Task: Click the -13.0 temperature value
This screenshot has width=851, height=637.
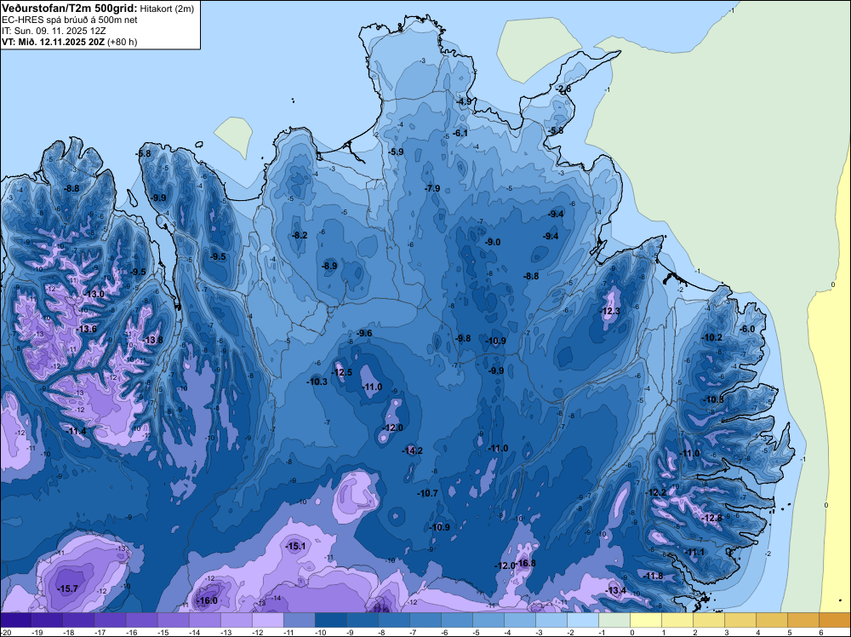Action: point(94,294)
